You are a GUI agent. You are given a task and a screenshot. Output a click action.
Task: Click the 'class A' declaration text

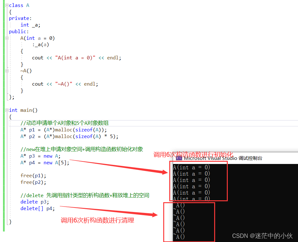point(19,5)
